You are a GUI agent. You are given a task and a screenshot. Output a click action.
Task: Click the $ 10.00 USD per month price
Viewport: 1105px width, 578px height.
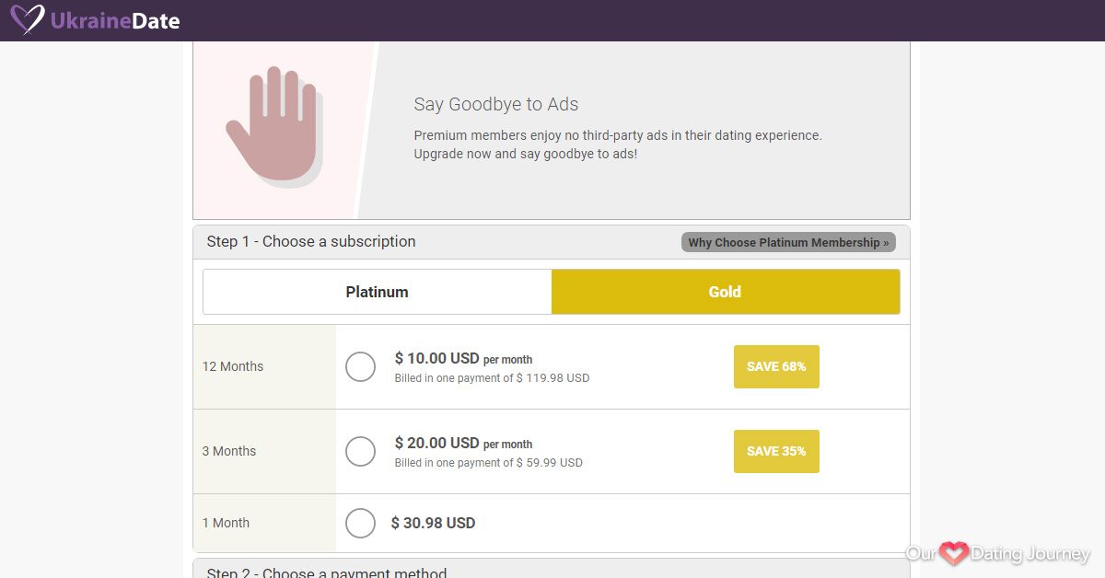click(x=463, y=358)
